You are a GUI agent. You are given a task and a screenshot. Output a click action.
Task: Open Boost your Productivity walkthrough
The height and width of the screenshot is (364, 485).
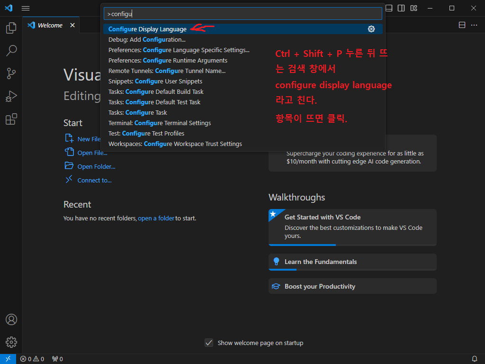tap(352, 286)
